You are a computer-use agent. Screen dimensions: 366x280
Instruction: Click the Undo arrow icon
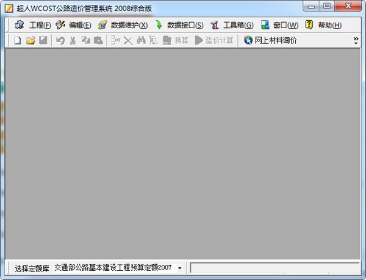[x=60, y=41]
